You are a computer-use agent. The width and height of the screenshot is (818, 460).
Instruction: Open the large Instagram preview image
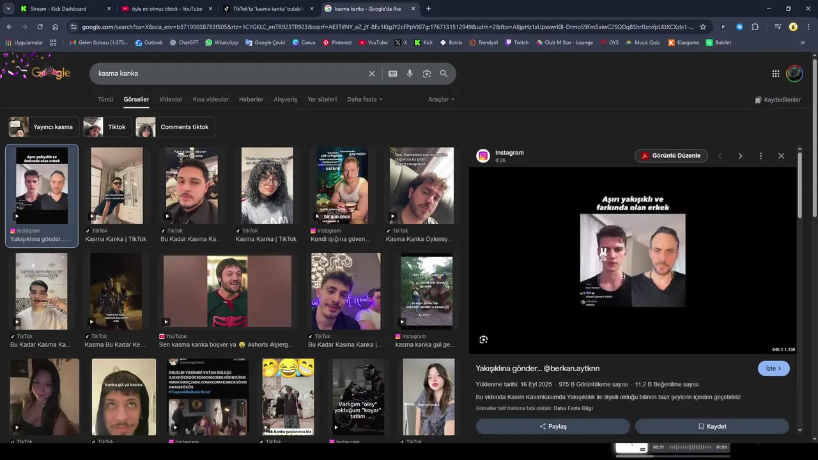tap(633, 261)
